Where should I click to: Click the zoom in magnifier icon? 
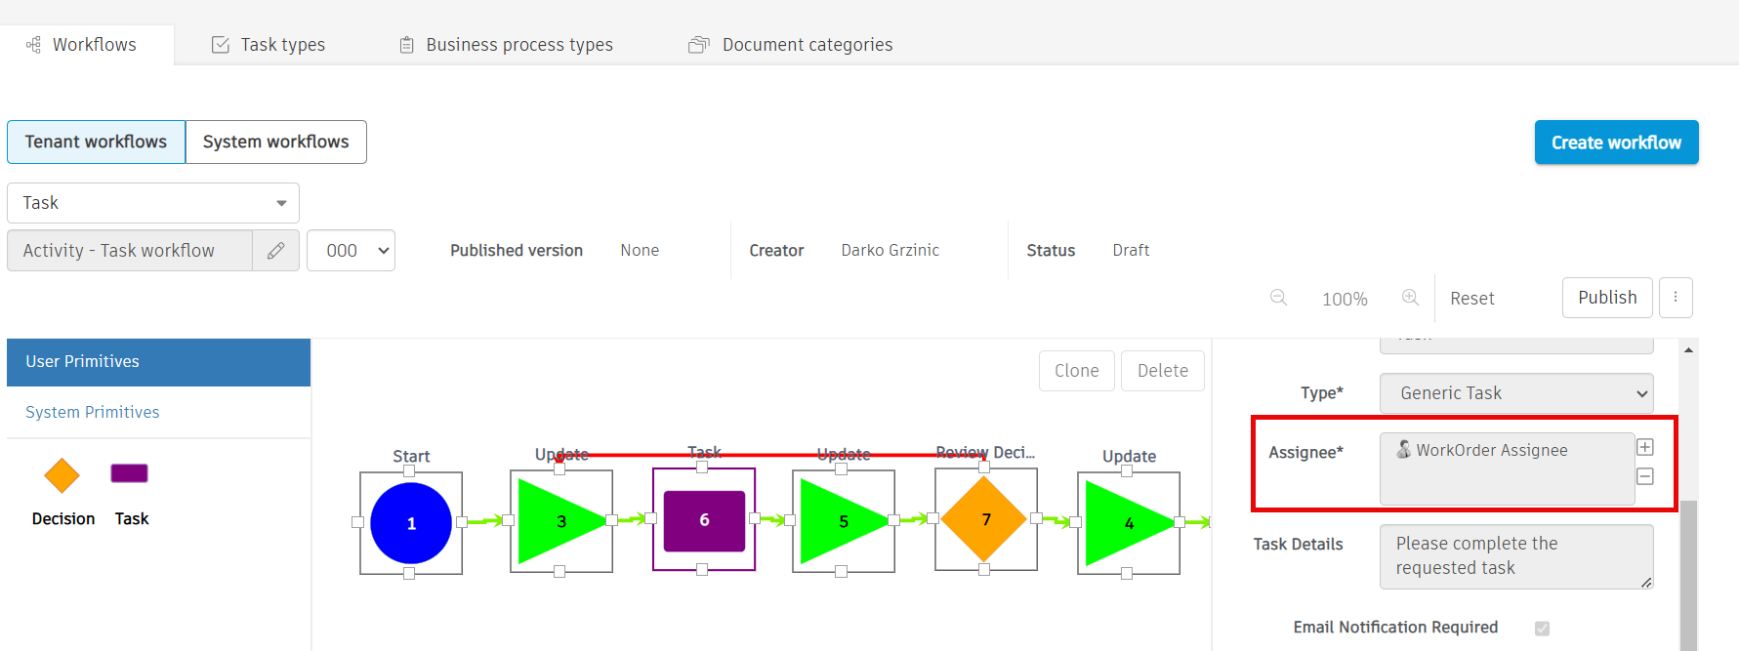(1410, 298)
